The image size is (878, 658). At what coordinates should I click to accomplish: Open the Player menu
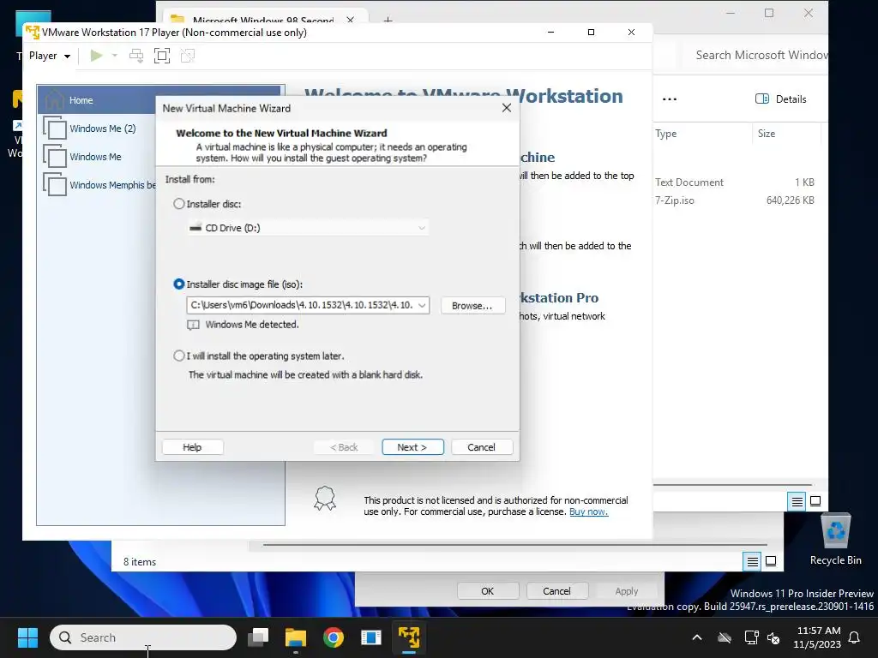(x=49, y=56)
